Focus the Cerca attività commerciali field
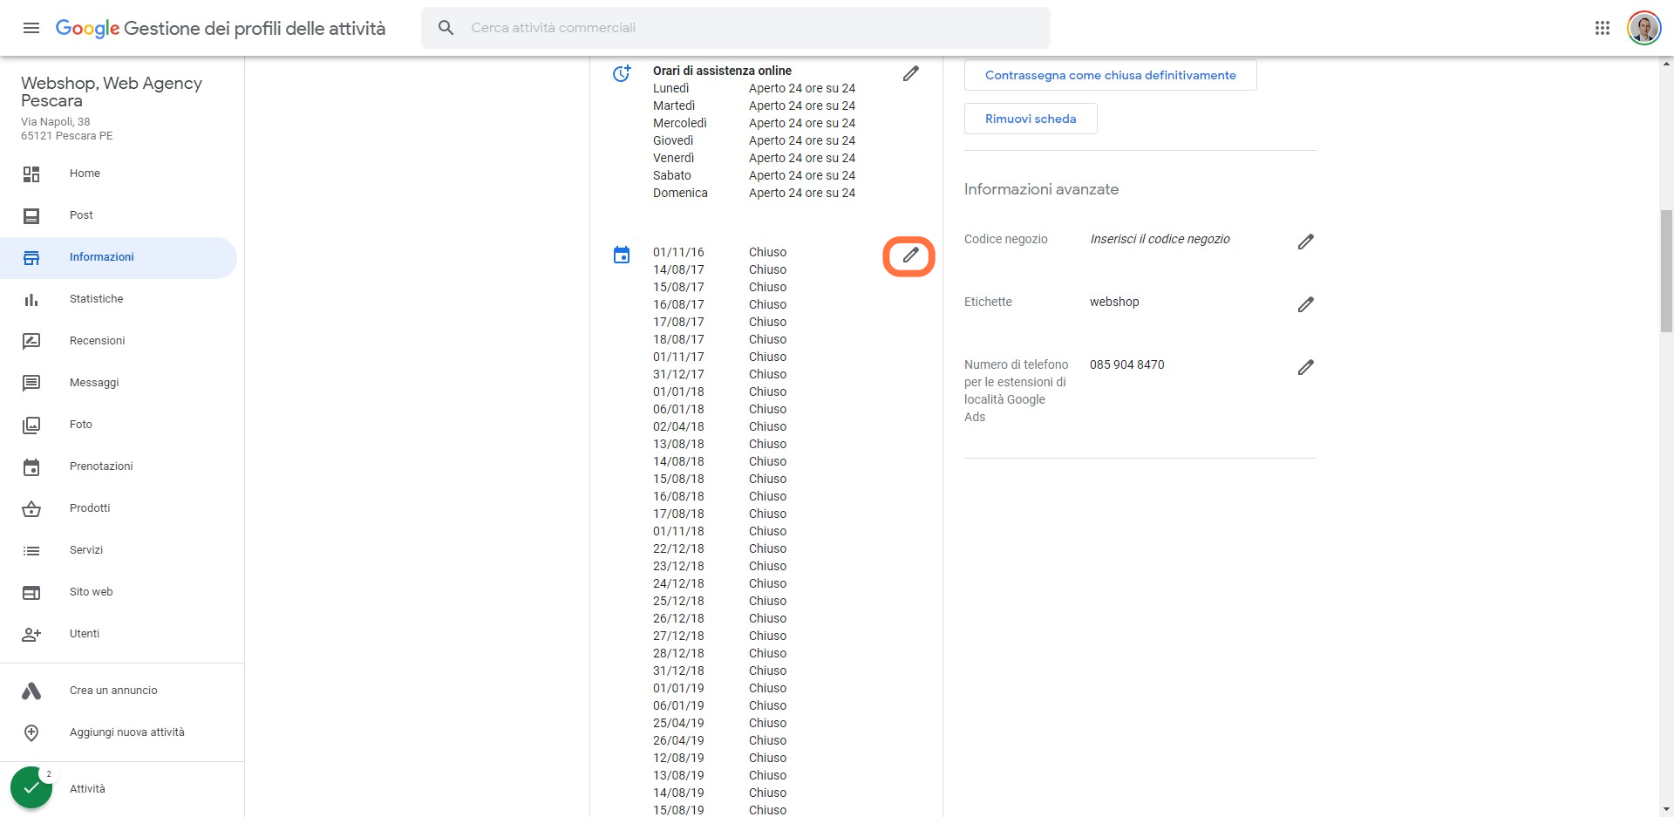This screenshot has width=1674, height=817. (735, 28)
